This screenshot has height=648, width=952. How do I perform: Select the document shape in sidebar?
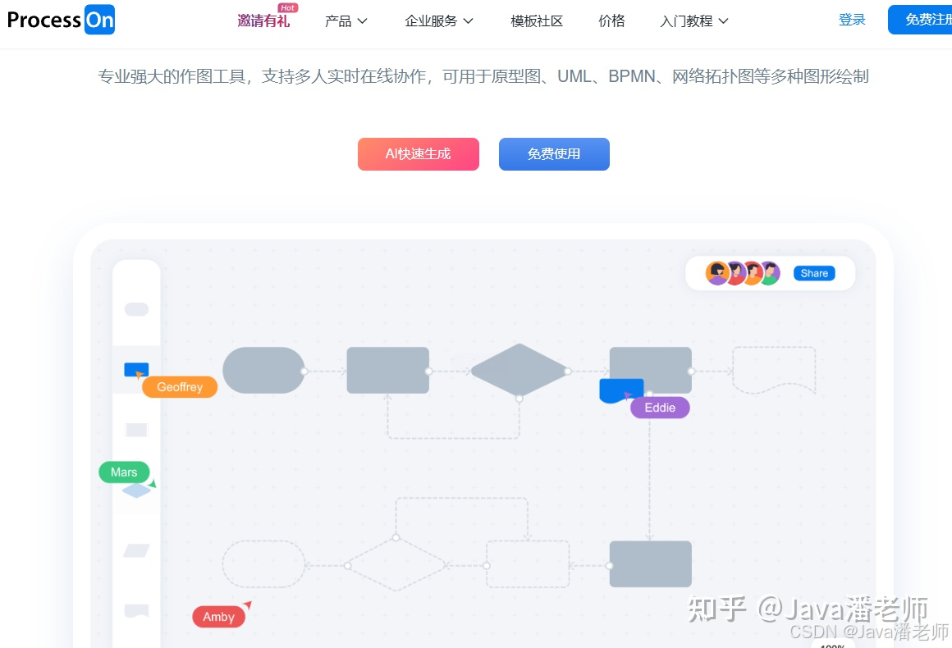[136, 610]
